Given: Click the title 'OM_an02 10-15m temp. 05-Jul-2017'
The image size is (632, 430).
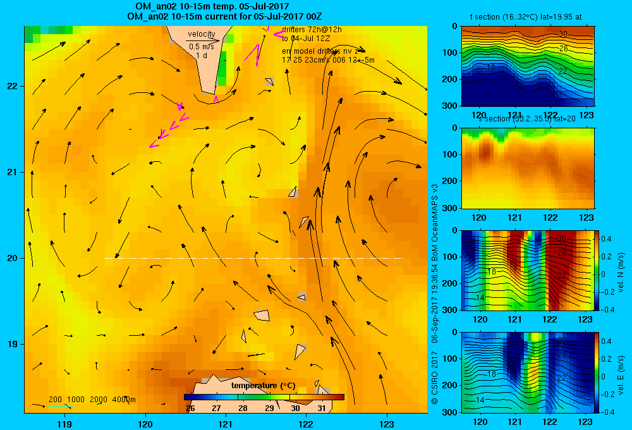Looking at the screenshot, I should click(212, 6).
